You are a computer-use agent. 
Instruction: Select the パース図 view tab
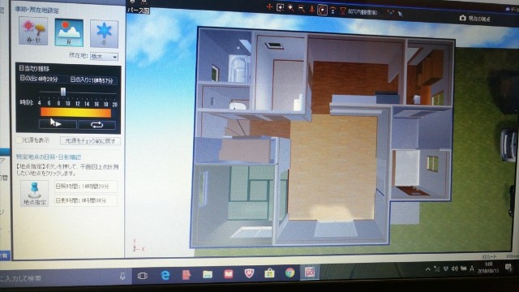tap(138, 11)
